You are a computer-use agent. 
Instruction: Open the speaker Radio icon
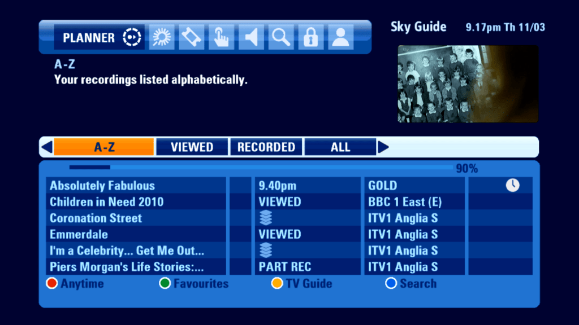(251, 37)
